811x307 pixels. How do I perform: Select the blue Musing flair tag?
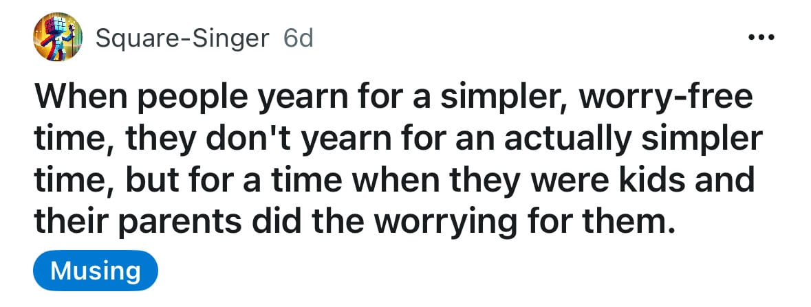(x=95, y=271)
